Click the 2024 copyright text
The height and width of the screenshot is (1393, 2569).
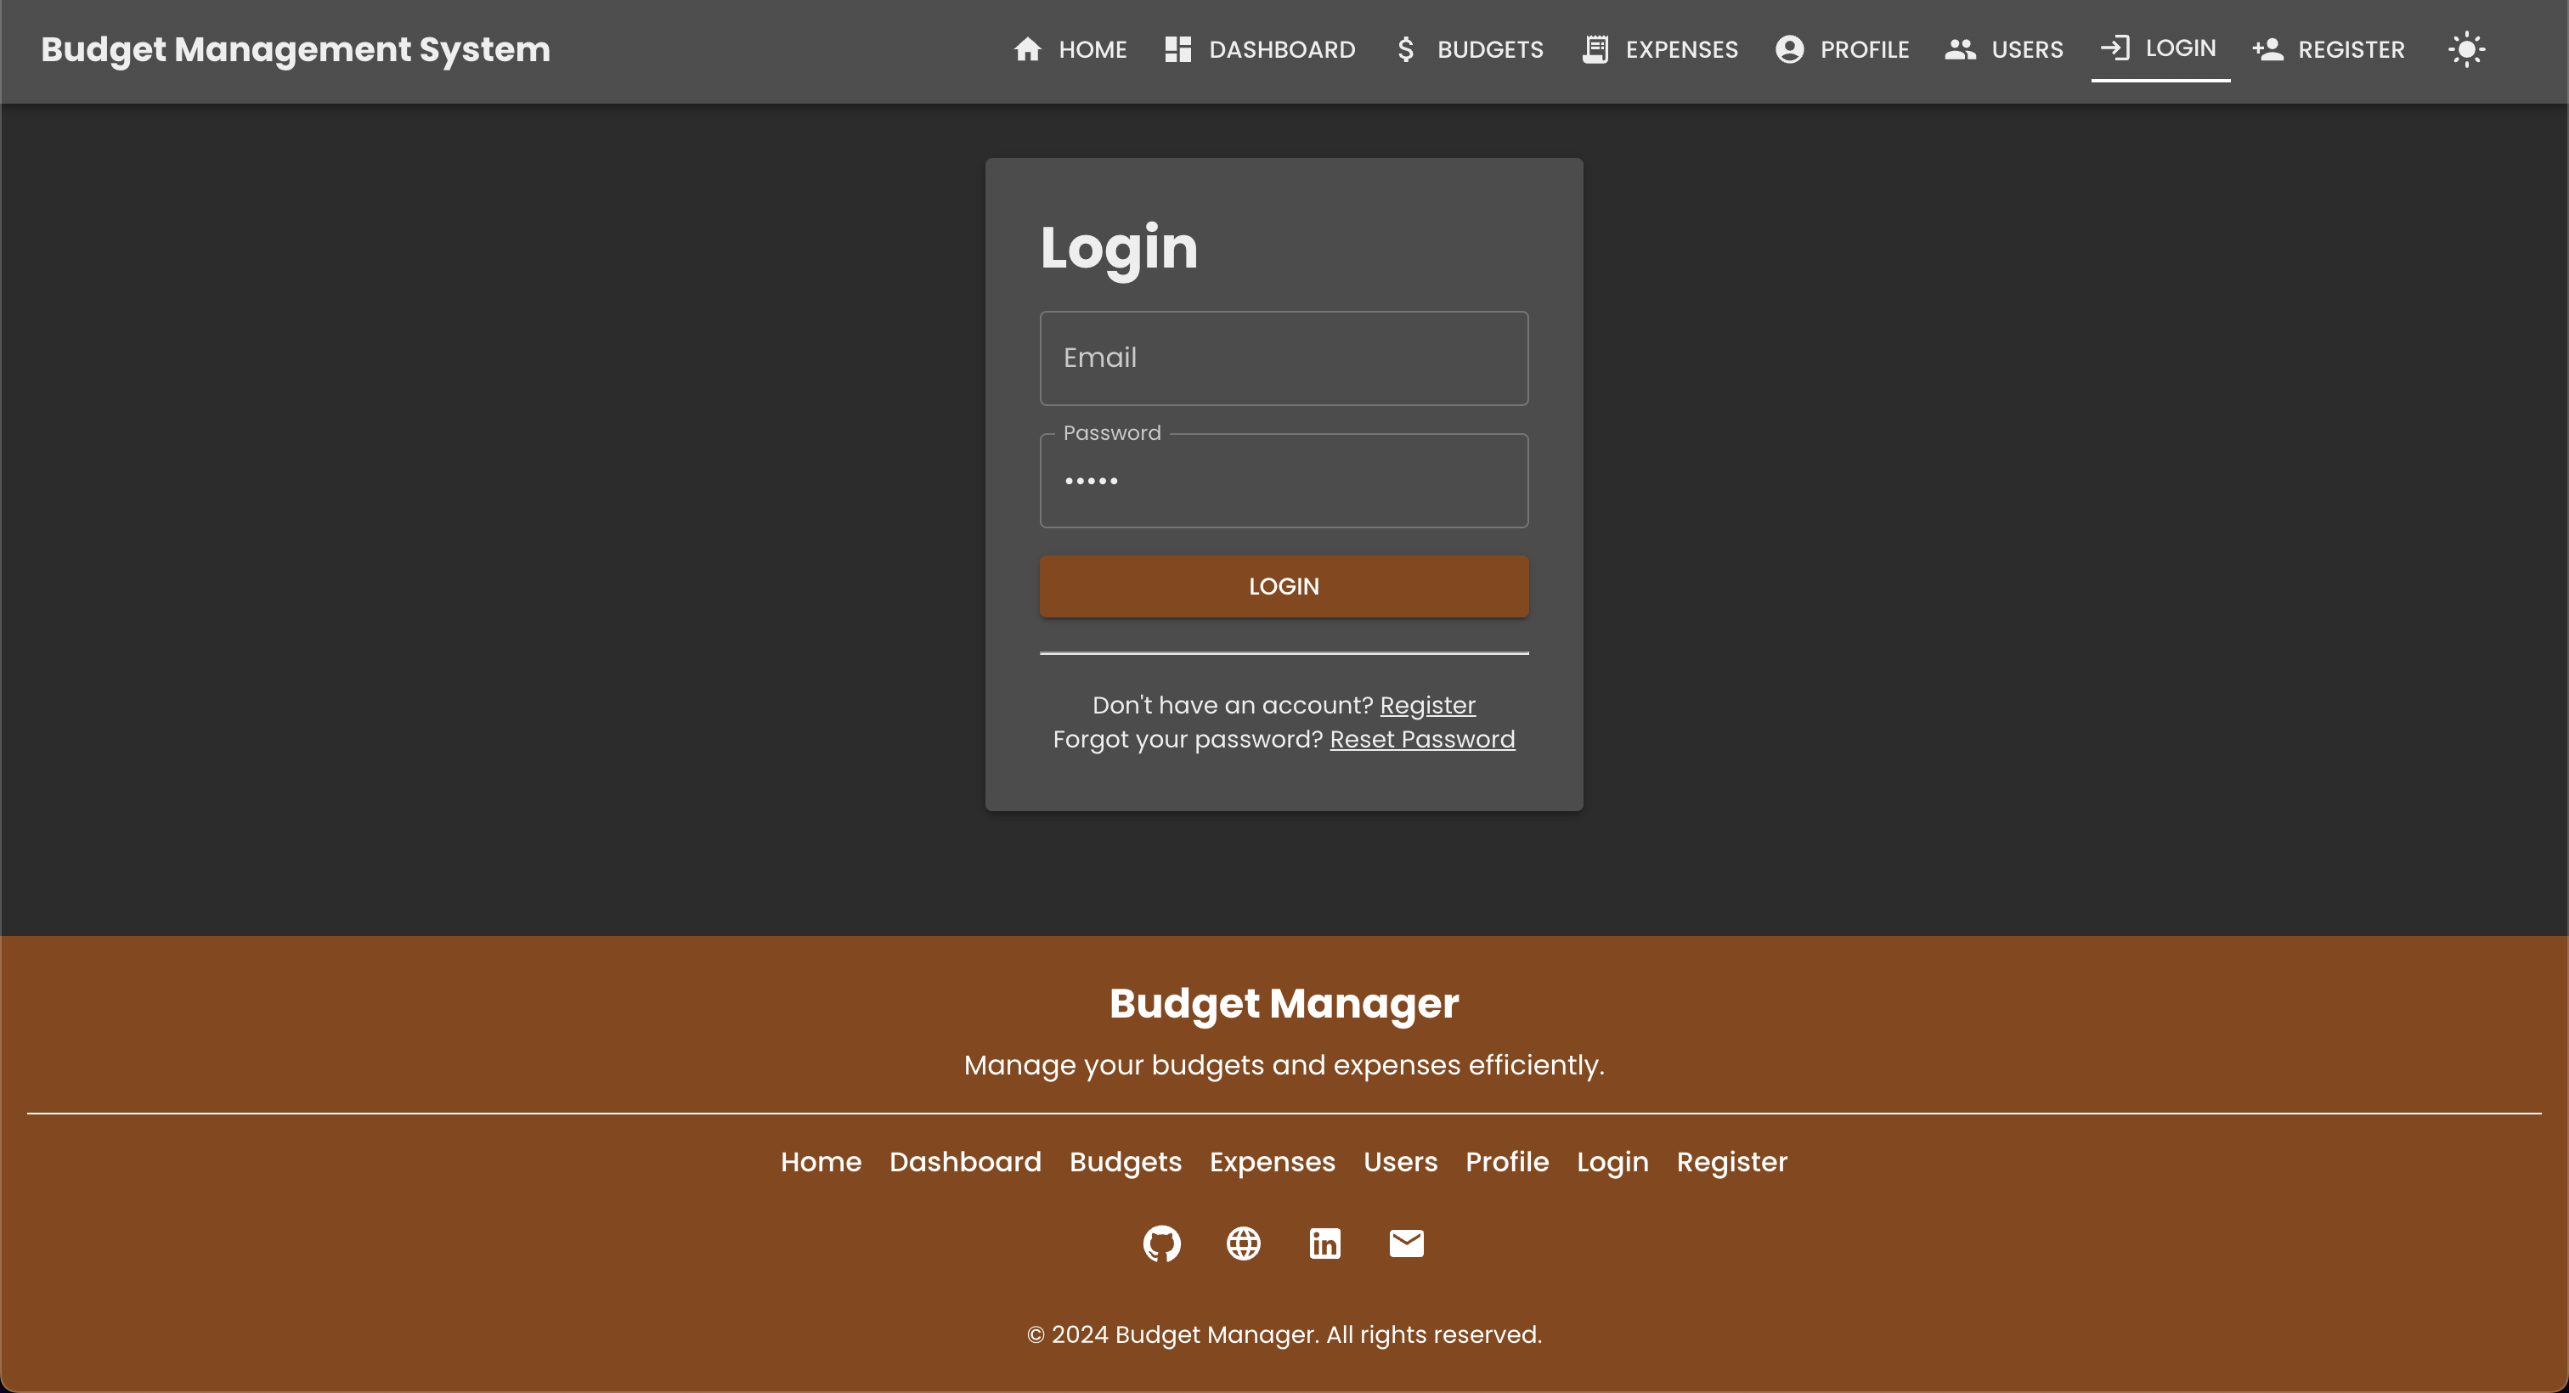(1284, 1334)
